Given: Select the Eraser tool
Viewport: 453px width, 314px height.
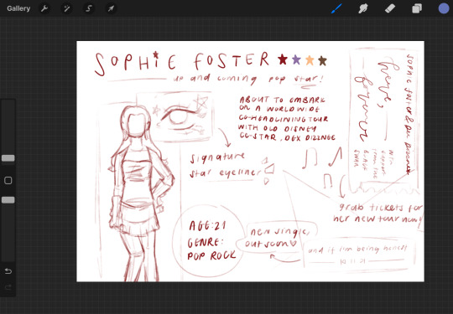Looking at the screenshot, I should point(390,8).
